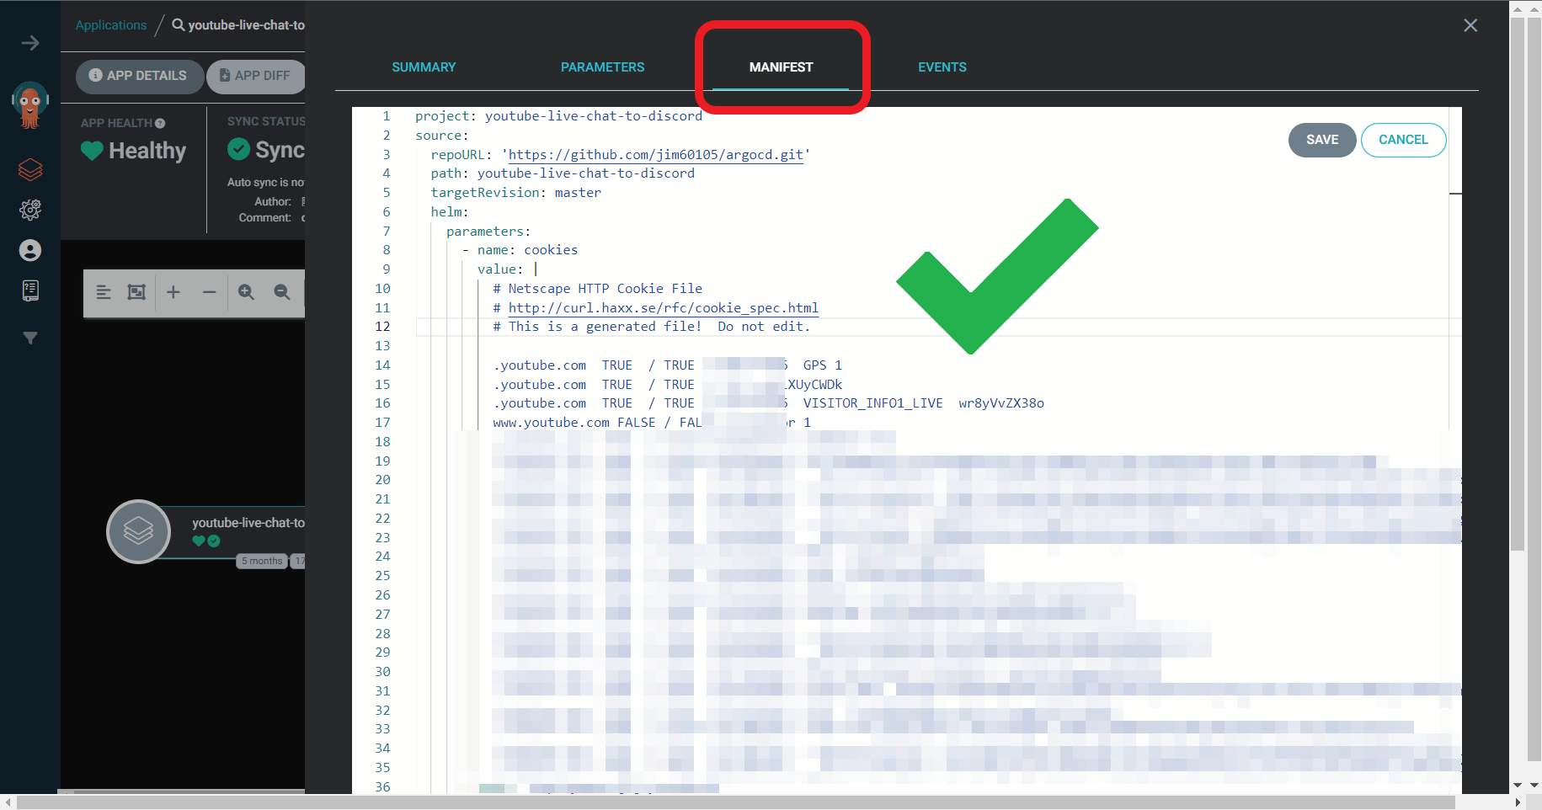Click the zoom in magnifier icon
Screen dimensions: 1542x810
pyautogui.click(x=246, y=292)
